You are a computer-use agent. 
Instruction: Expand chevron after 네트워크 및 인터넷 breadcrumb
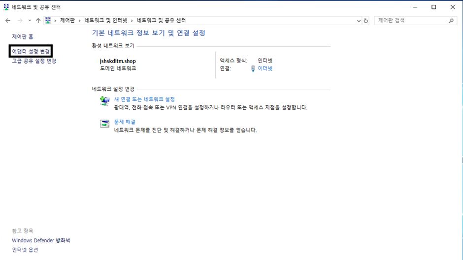132,21
